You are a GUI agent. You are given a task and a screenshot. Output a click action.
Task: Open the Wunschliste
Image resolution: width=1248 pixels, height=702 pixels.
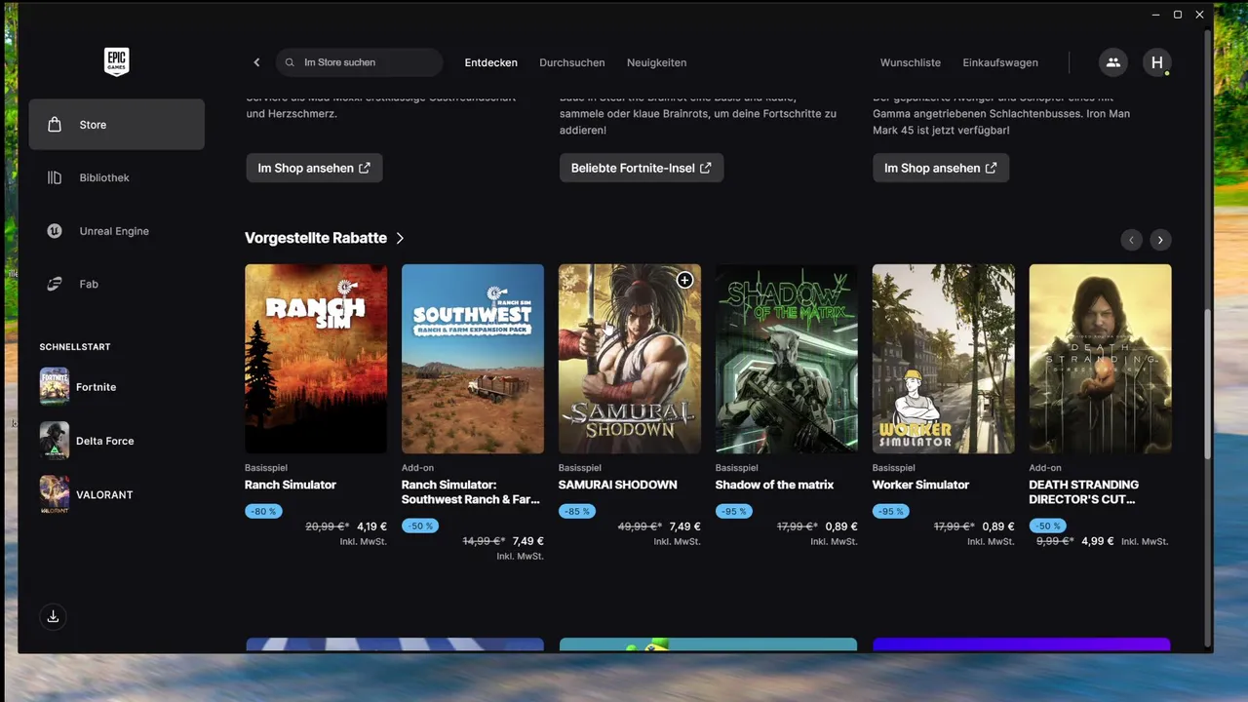click(911, 62)
